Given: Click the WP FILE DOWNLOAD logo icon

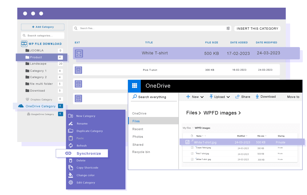Looking at the screenshot, I should (x=25, y=44).
